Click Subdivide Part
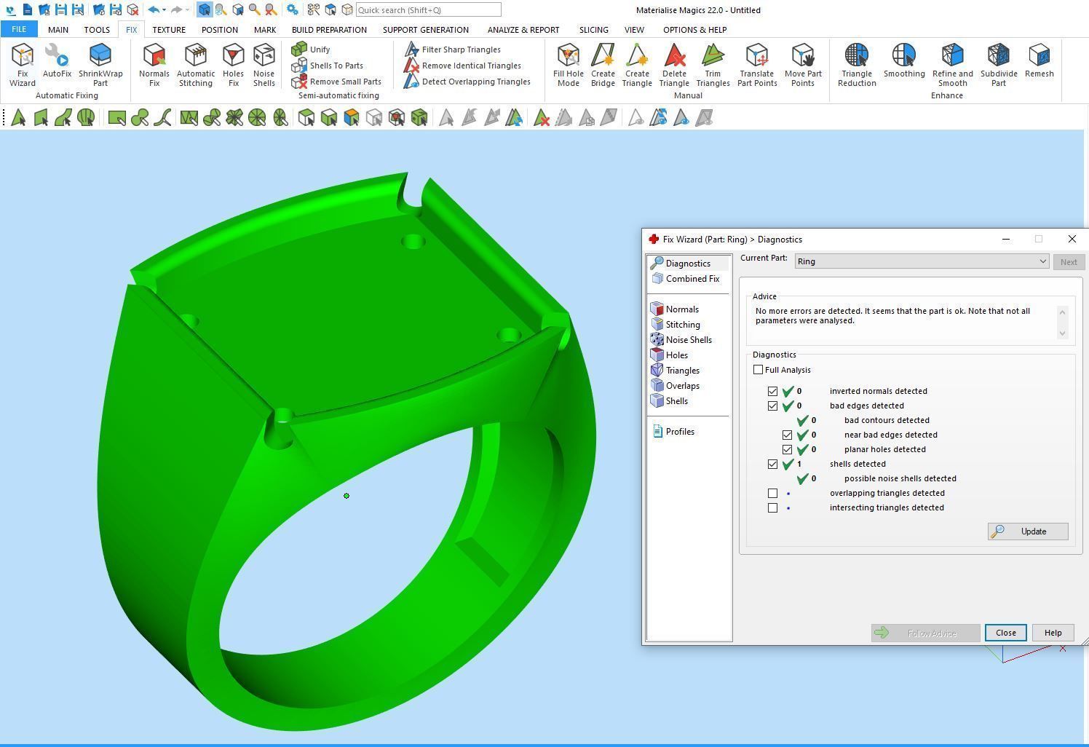 (x=999, y=65)
